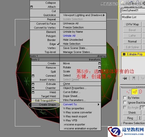Open Weld settings box icon
145x137 pixels.
(33, 92)
